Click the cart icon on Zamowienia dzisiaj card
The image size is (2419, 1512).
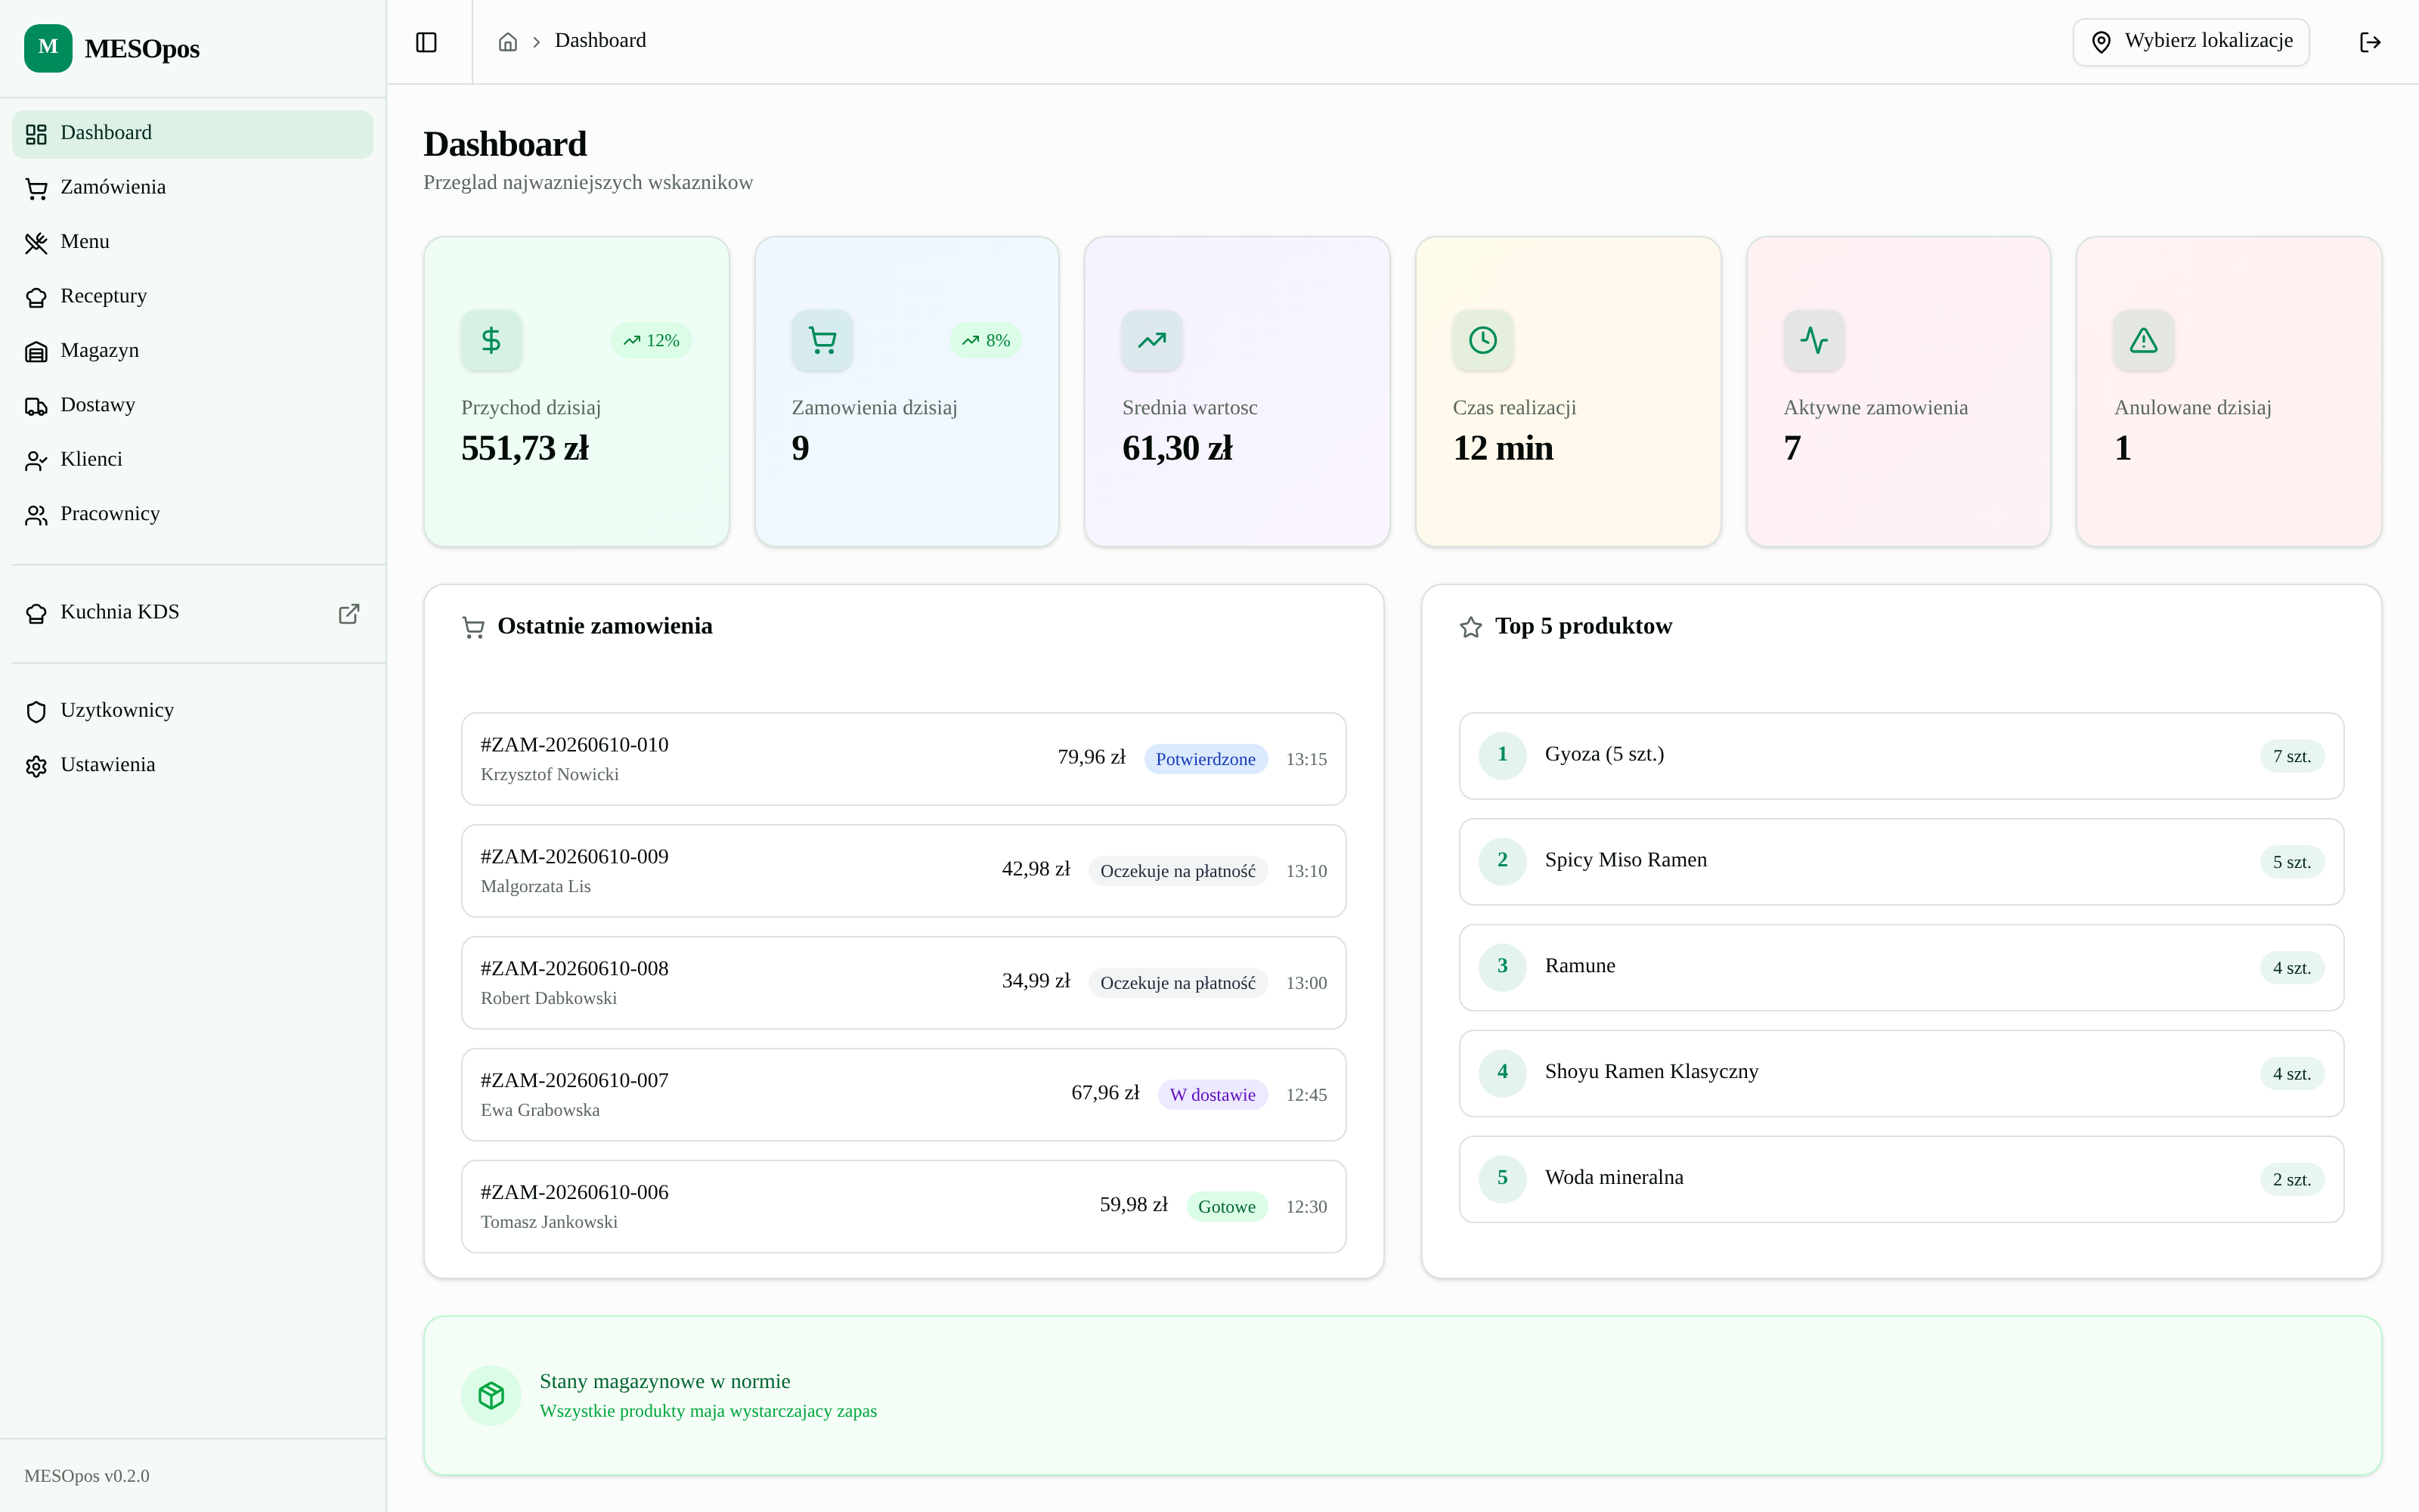[x=822, y=340]
